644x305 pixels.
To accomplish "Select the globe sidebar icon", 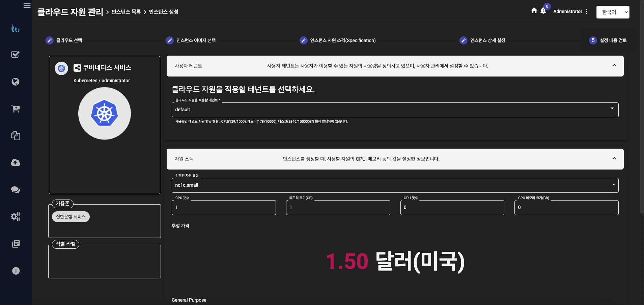I will (x=16, y=82).
